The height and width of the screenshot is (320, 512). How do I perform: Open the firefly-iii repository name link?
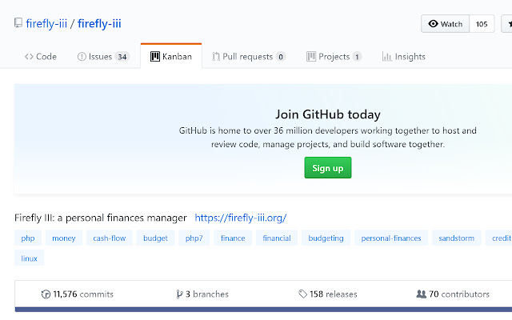click(99, 23)
